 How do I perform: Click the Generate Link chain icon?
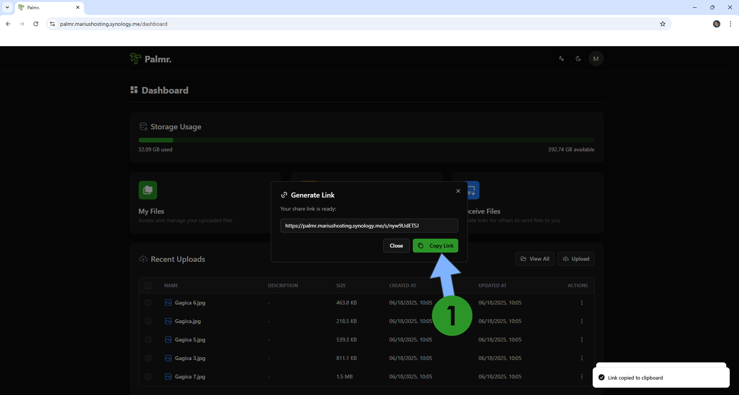click(284, 195)
